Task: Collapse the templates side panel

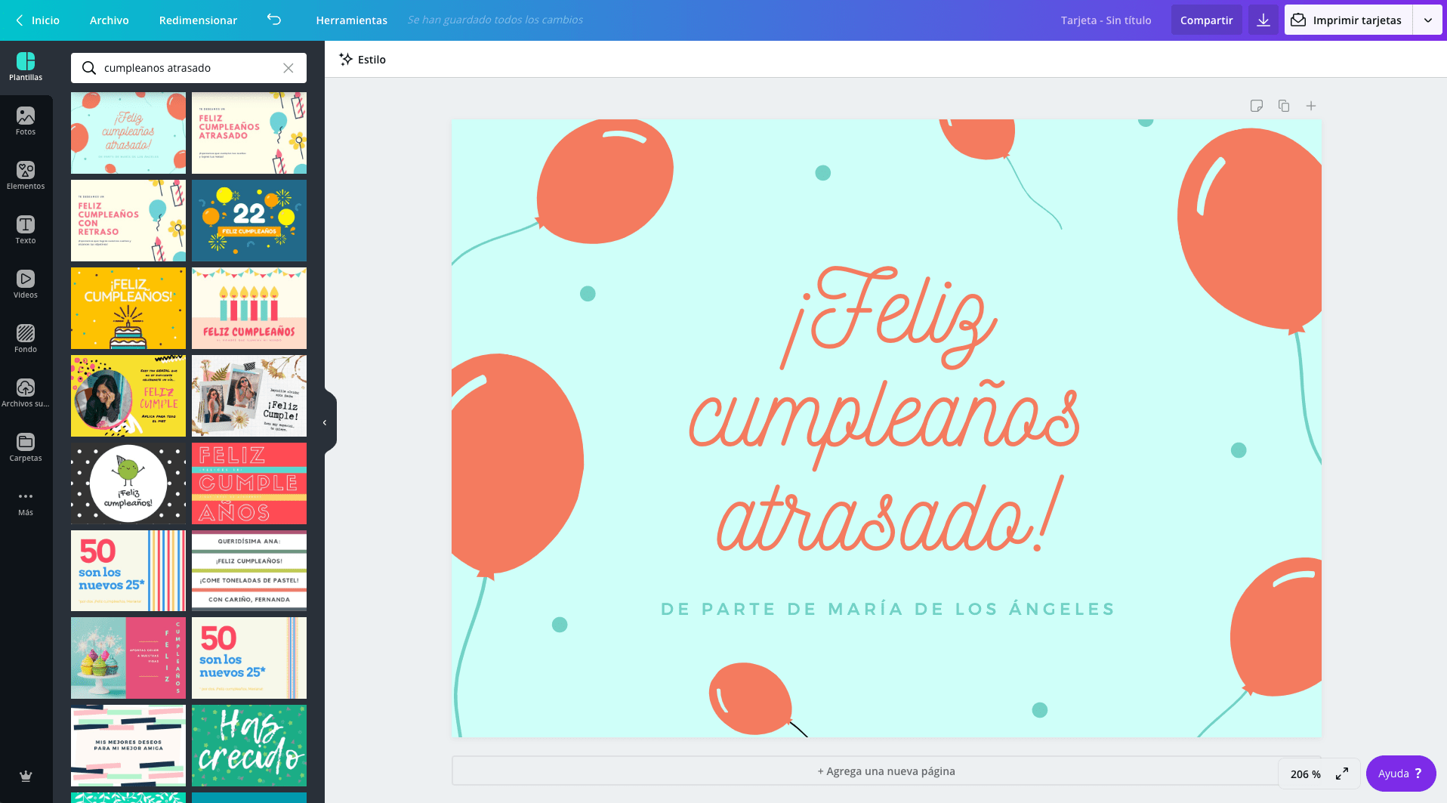Action: [325, 422]
